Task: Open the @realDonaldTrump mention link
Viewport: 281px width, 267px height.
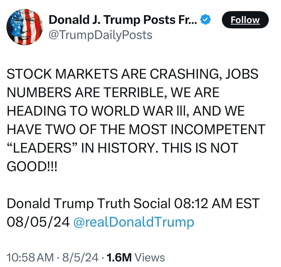Action: (134, 222)
